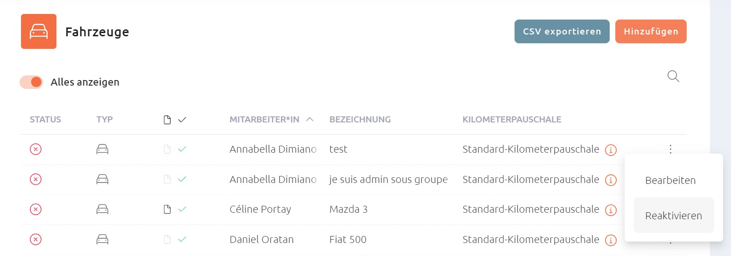Click car type icon for Daniel Oratan
This screenshot has width=731, height=256.
pyautogui.click(x=103, y=240)
